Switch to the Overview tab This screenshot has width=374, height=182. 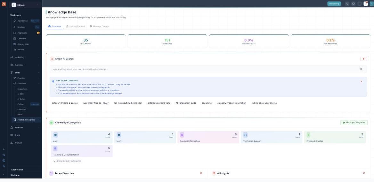coord(55,27)
